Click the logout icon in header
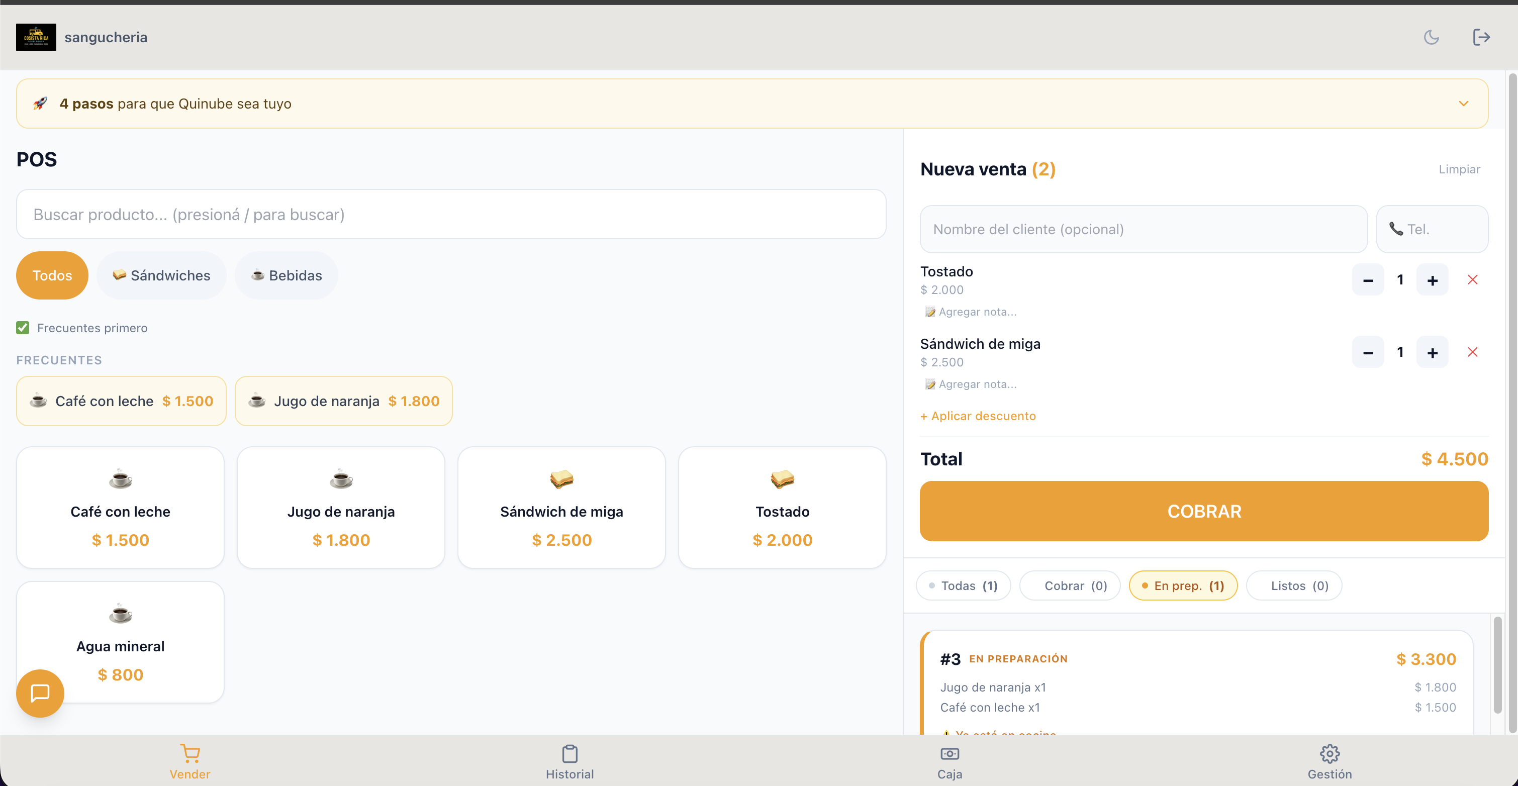This screenshot has width=1518, height=786. click(1481, 37)
